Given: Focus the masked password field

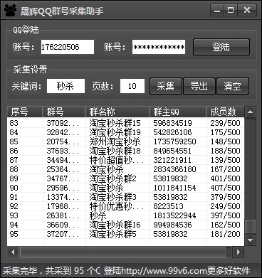Looking at the screenshot, I should pos(159,47).
